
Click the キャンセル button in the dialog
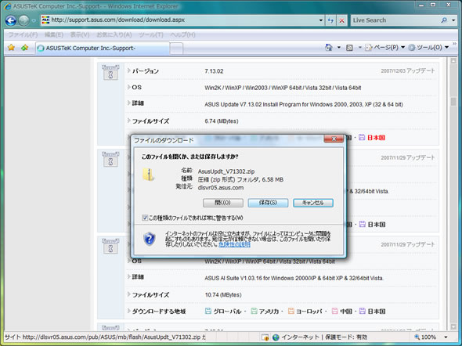[313, 203]
